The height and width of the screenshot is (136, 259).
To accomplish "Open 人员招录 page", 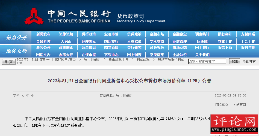I will pos(134,41).
